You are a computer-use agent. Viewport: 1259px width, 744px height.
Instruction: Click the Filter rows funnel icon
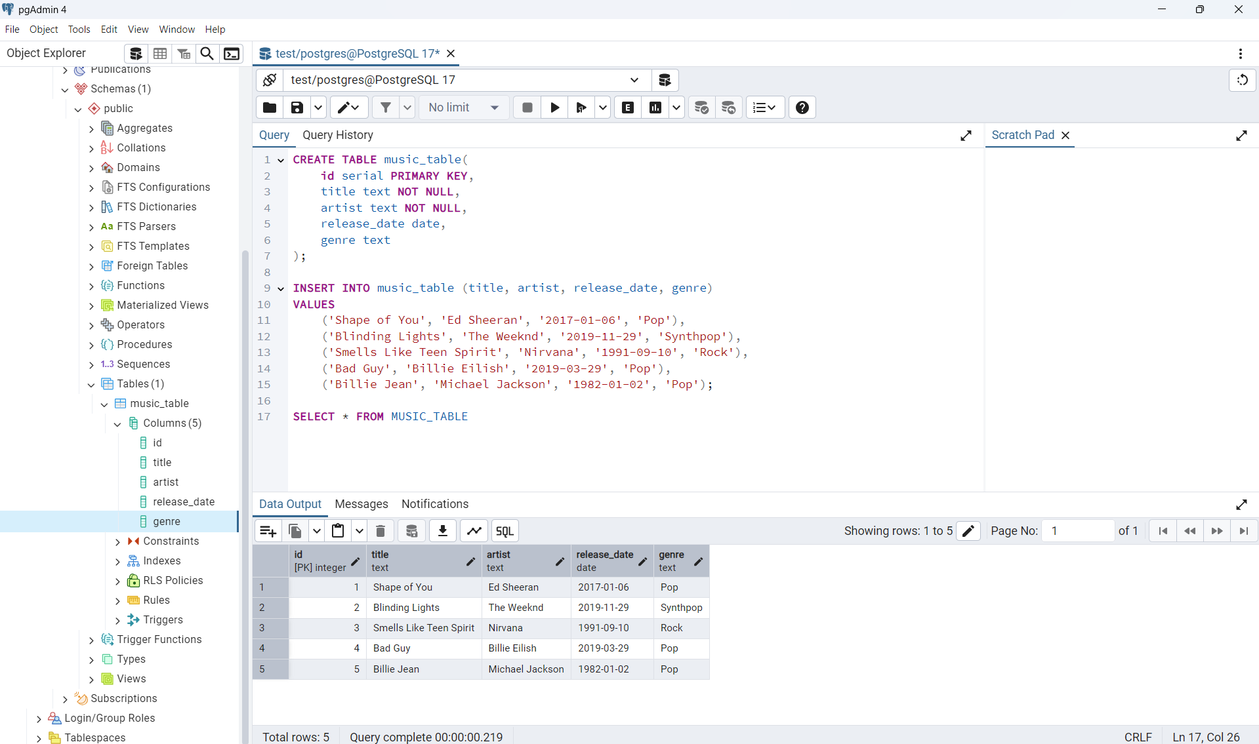[386, 108]
